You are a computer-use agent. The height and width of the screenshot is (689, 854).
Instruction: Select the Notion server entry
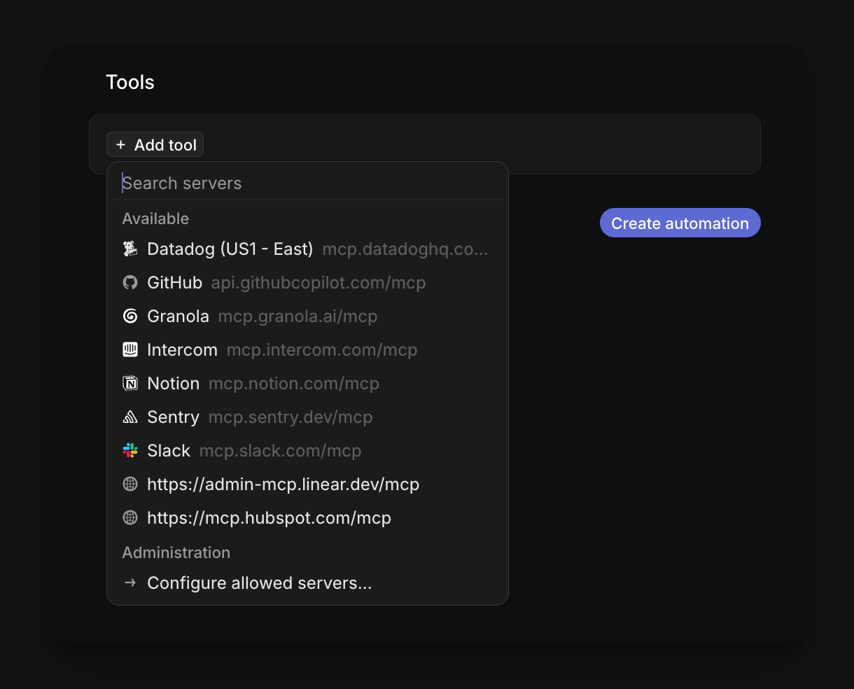307,384
